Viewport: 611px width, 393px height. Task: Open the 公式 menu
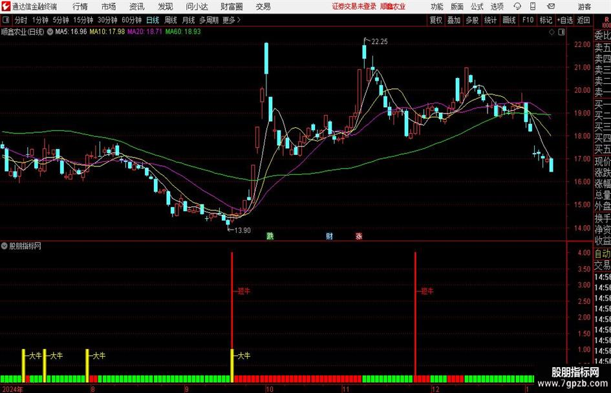pyautogui.click(x=477, y=6)
